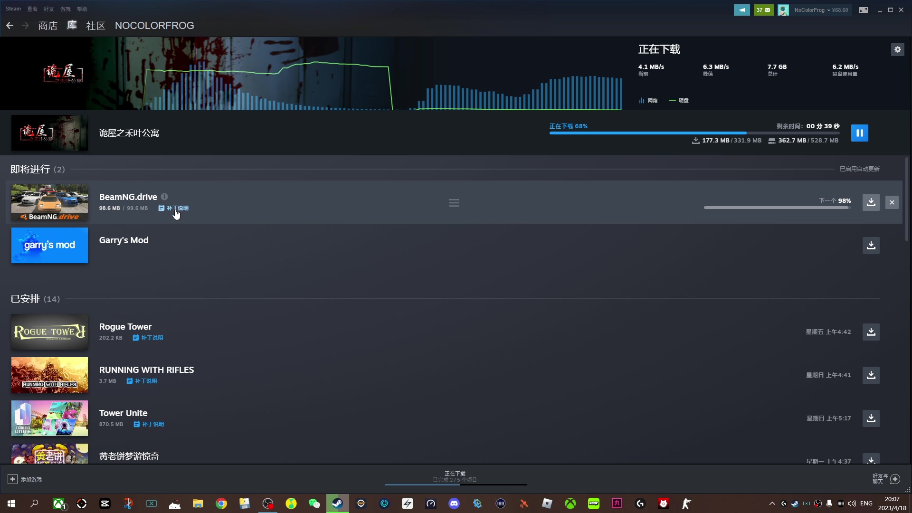912x513 pixels.
Task: Show BeamNG.drive info icon
Action: (x=164, y=197)
